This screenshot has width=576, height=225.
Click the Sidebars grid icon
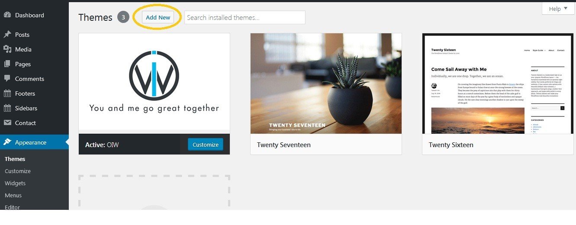pos(7,108)
